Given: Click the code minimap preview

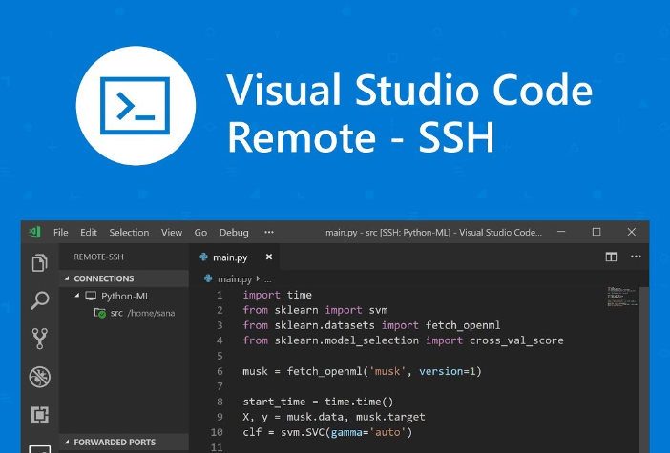Looking at the screenshot, I should point(622,297).
